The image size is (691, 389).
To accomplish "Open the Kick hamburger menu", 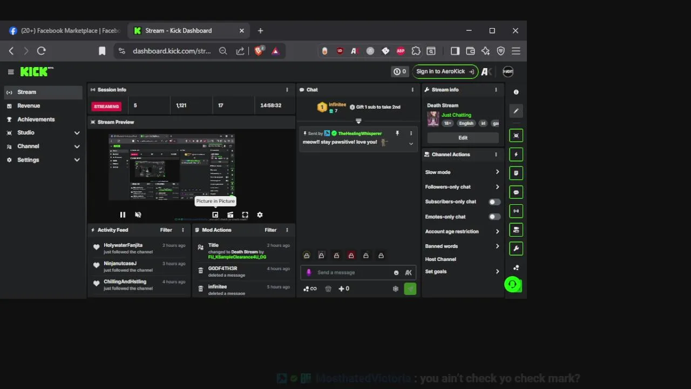I will pyautogui.click(x=11, y=71).
